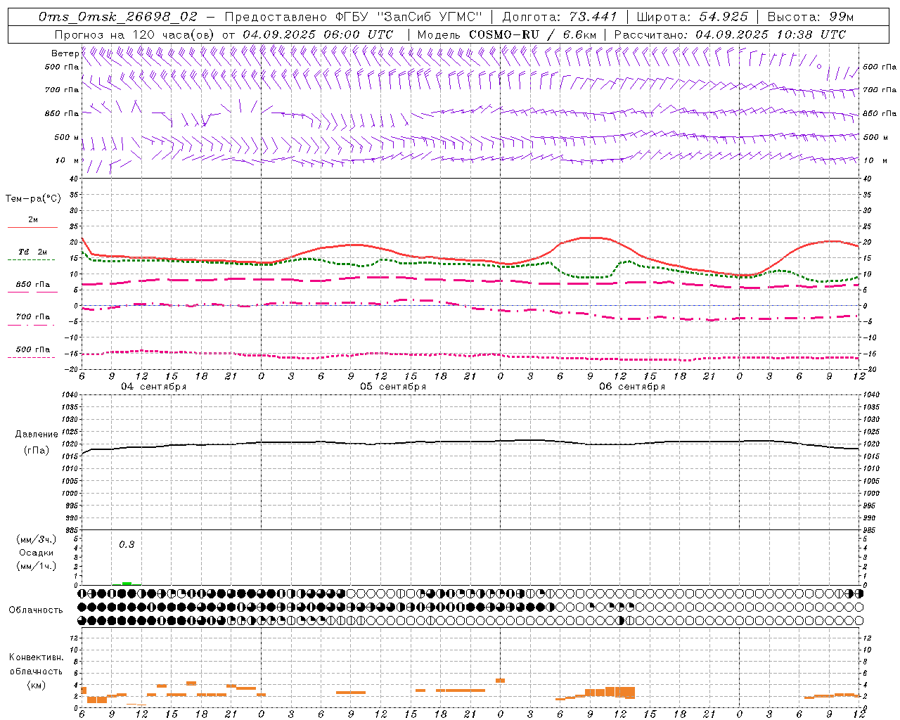Click the 0.3 precipitation amount value

pos(127,545)
